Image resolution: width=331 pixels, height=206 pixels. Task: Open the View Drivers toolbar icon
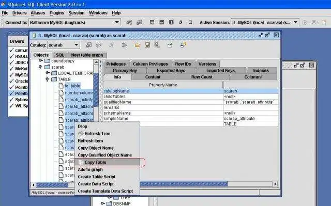[129, 22]
